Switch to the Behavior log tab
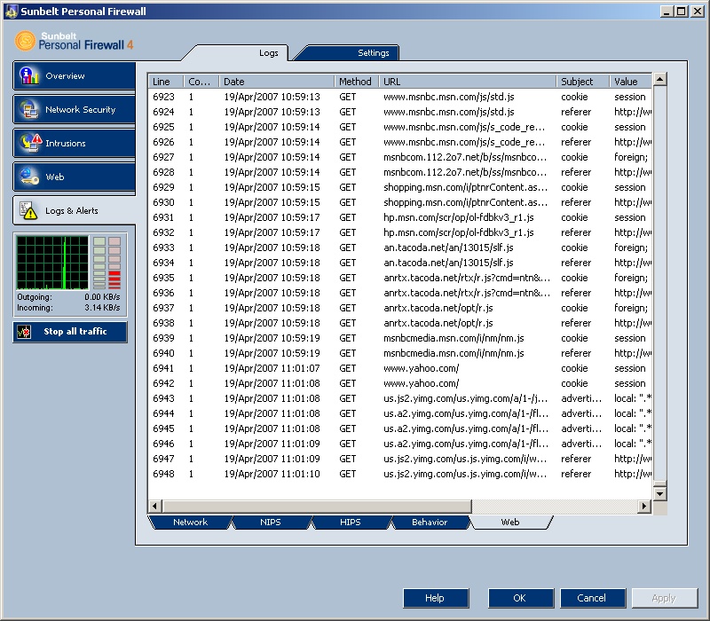The image size is (710, 621). coord(430,523)
